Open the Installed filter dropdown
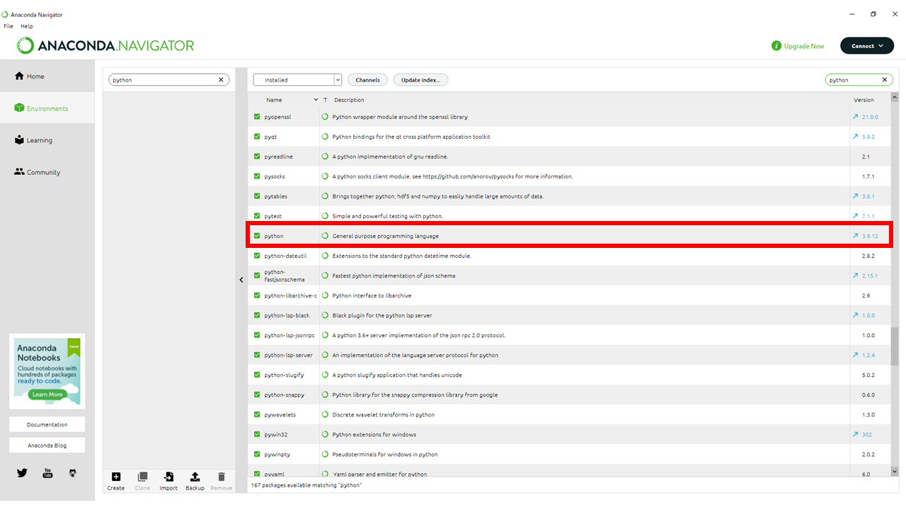906x510 pixels. coord(297,80)
